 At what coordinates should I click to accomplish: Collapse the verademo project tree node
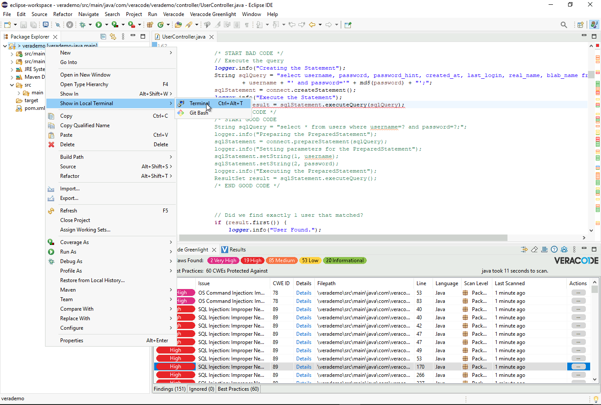[x=5, y=46]
